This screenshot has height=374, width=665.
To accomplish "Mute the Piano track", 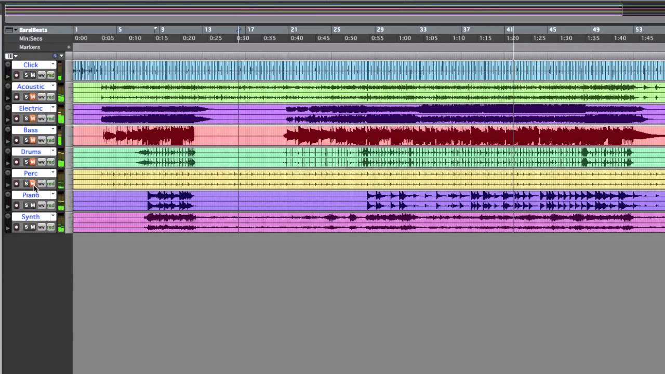I will [x=33, y=205].
